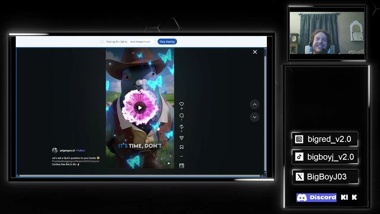The image size is (380, 214).
Task: Click the horizontal scrollbar under the reel
Action: click(x=139, y=176)
